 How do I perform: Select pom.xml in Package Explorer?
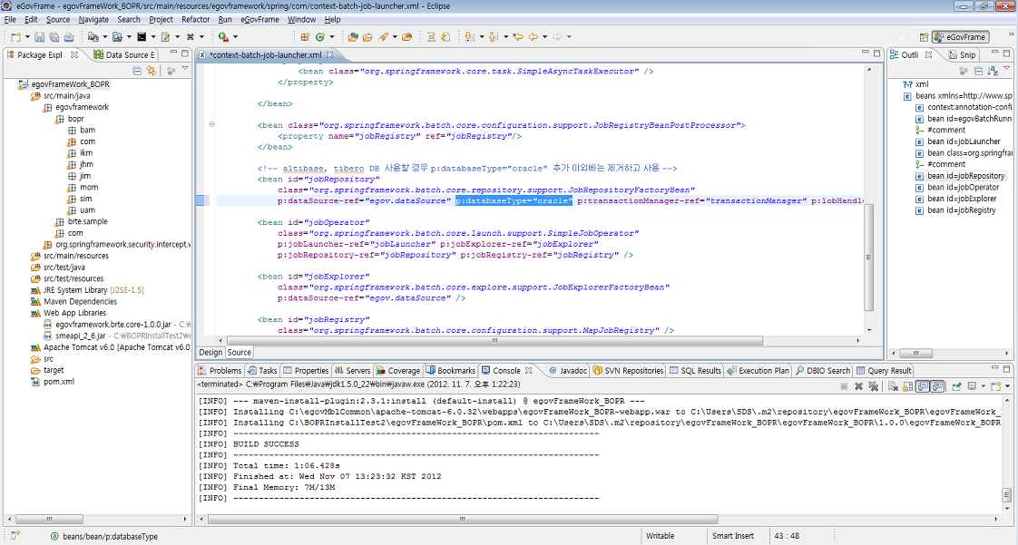pyautogui.click(x=58, y=382)
